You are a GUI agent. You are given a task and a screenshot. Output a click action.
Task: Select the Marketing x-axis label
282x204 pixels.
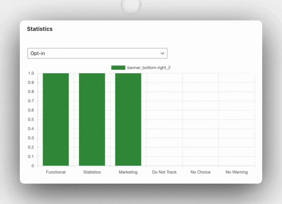[x=128, y=172]
